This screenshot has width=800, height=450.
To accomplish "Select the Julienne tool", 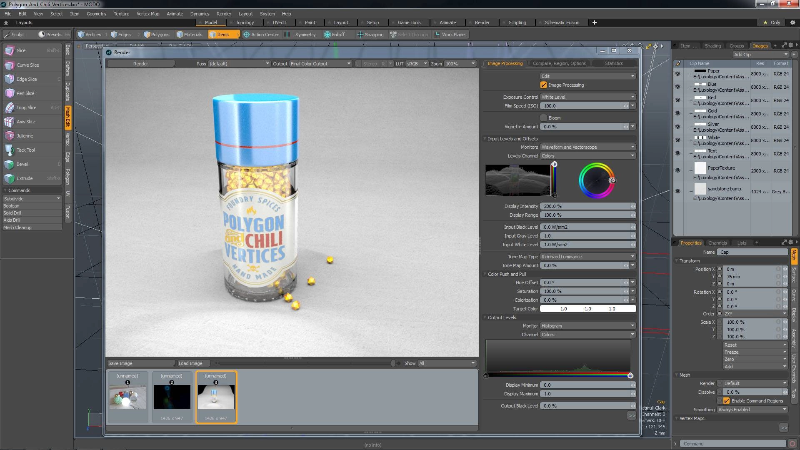I will [x=32, y=136].
